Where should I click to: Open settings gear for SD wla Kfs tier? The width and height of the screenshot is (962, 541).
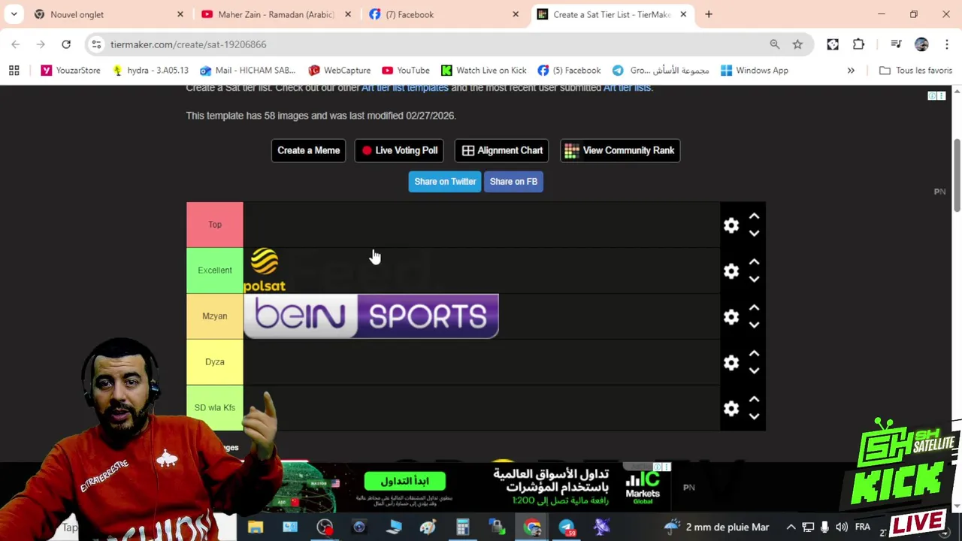click(731, 409)
